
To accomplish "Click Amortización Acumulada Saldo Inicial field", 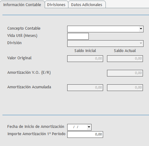I will point(85,88).
